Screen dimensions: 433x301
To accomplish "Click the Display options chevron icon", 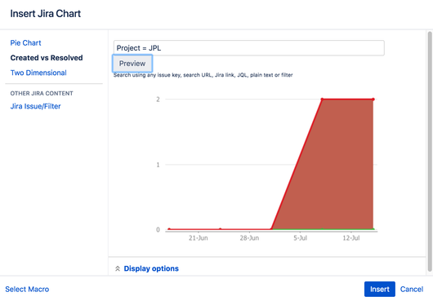I will click(x=118, y=268).
